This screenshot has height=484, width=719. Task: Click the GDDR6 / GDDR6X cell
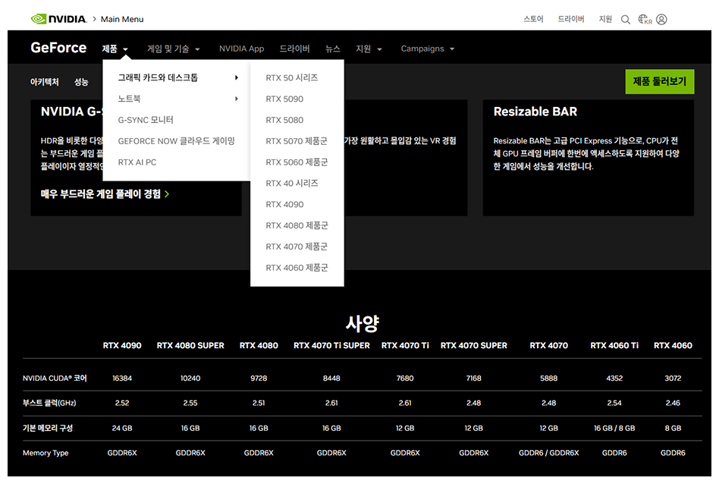(548, 453)
